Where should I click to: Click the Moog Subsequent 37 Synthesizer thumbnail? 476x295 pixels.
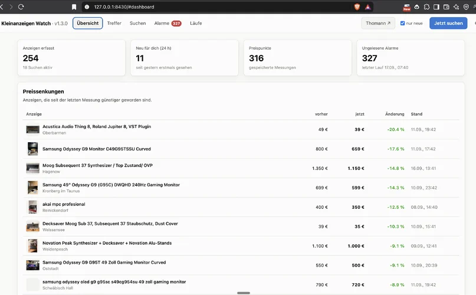point(32,168)
